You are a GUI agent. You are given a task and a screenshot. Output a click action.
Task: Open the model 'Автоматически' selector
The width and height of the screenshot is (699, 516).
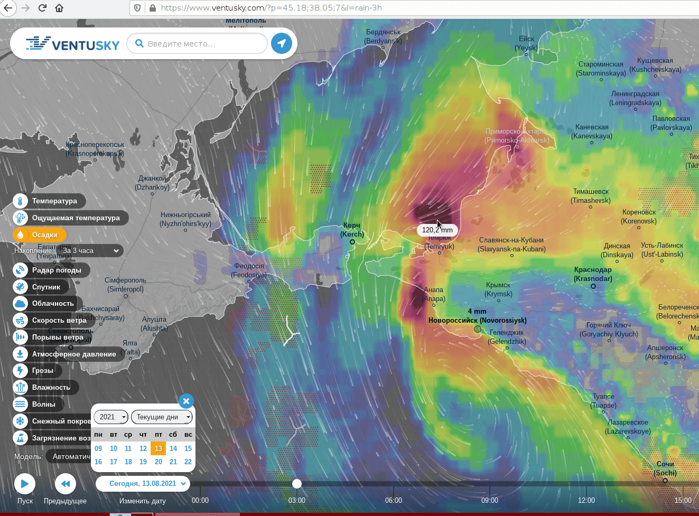69,457
